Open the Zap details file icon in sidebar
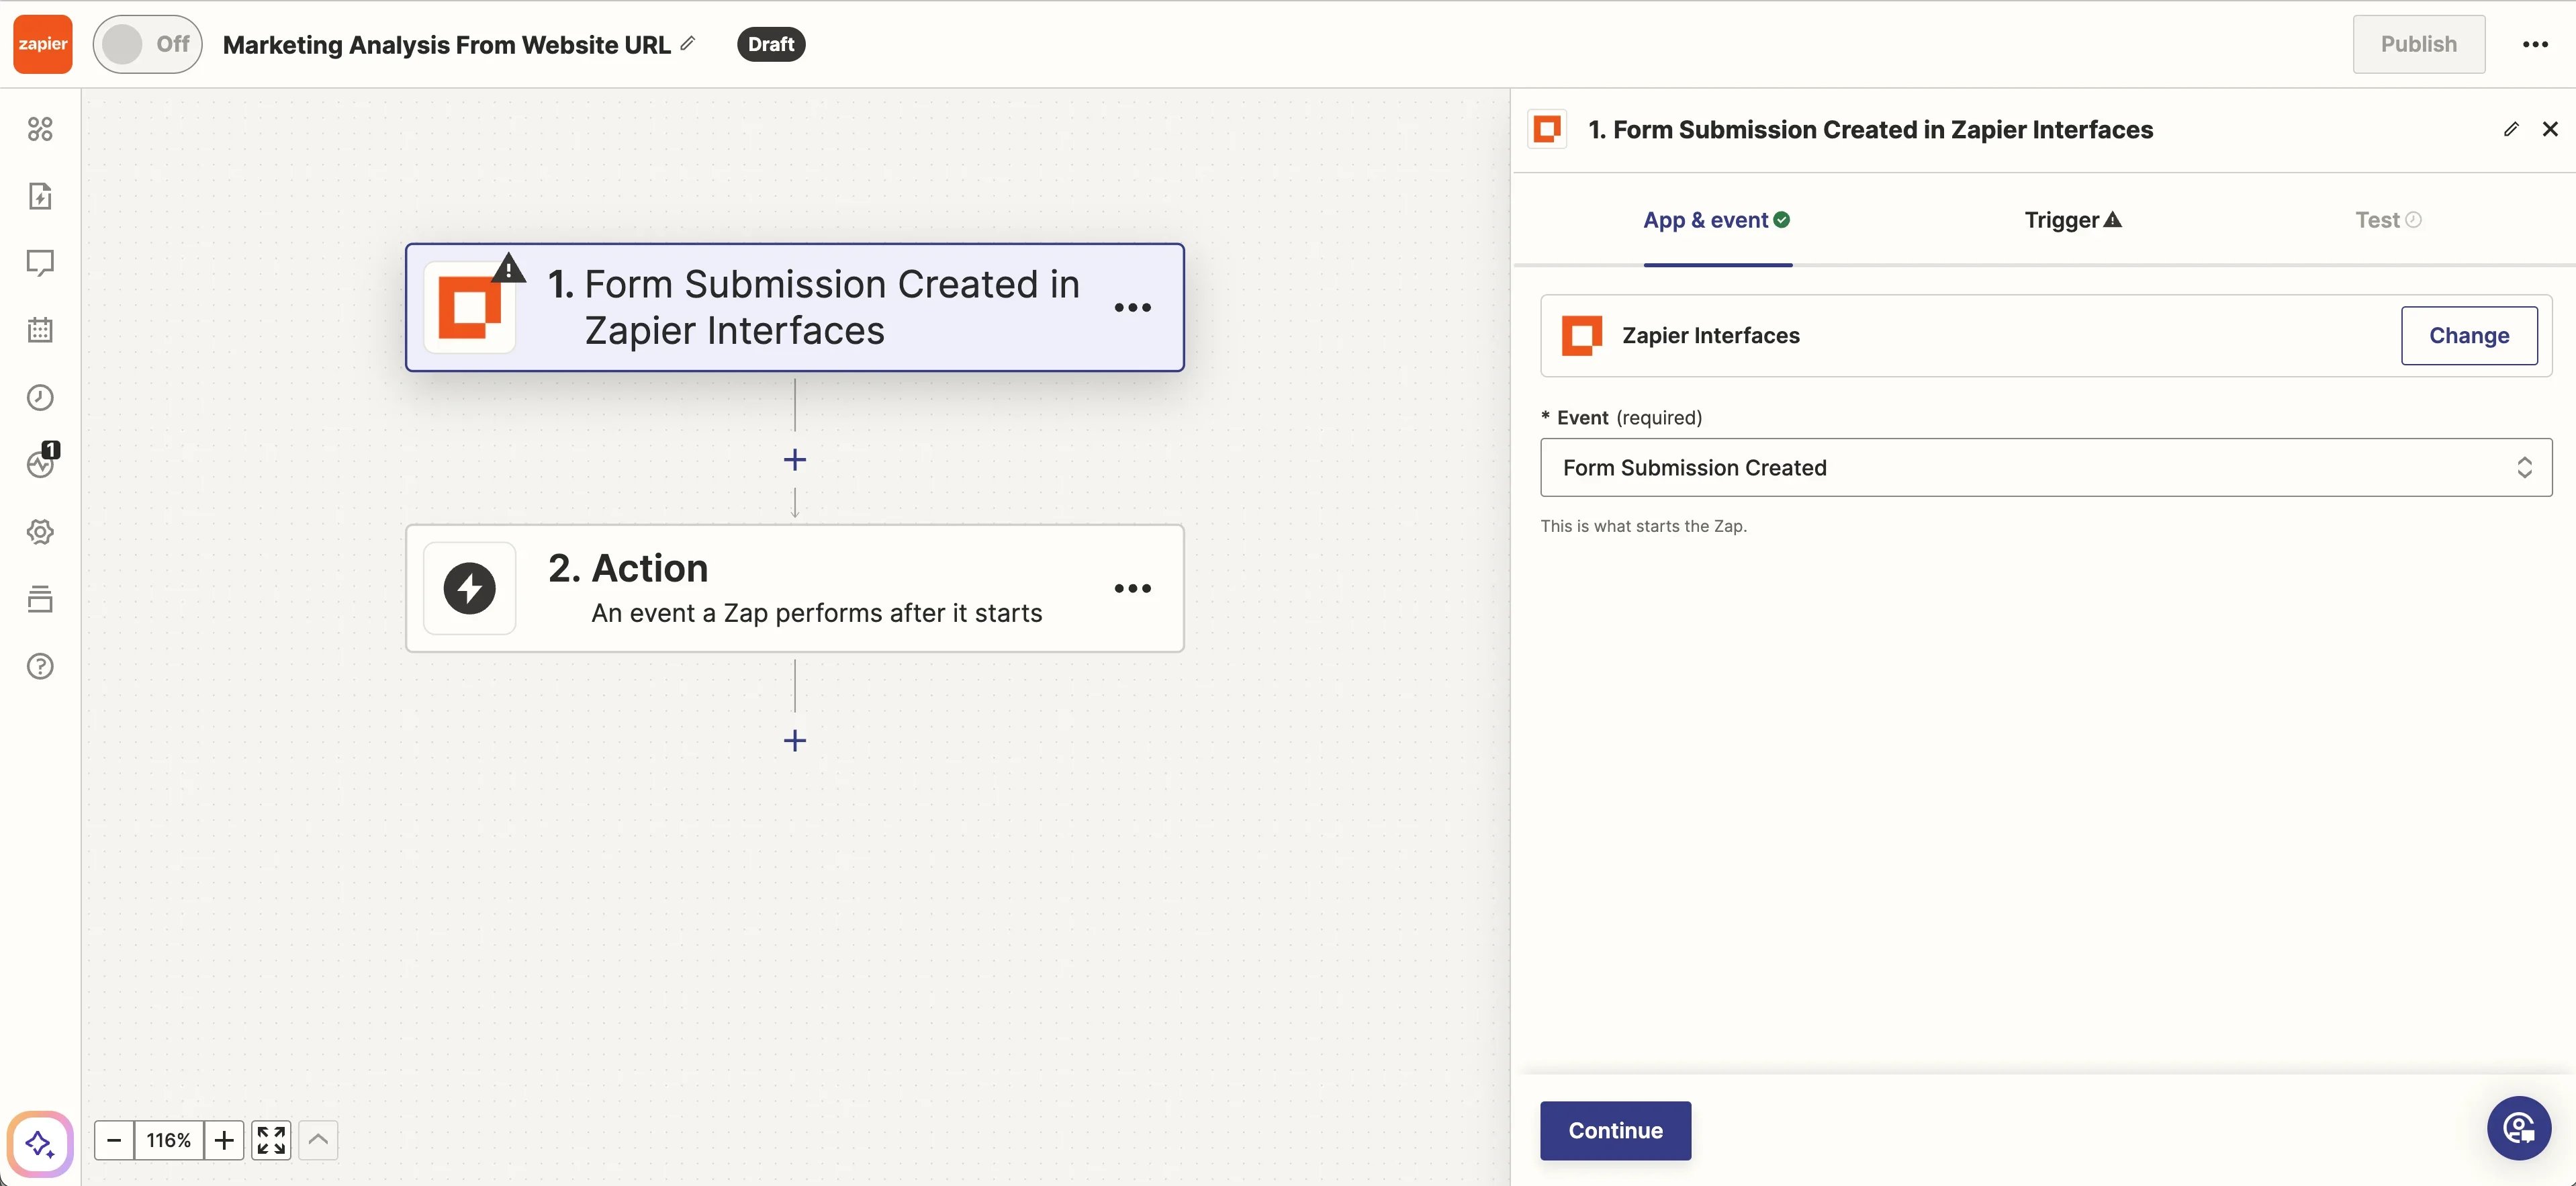The image size is (2576, 1186). click(40, 196)
